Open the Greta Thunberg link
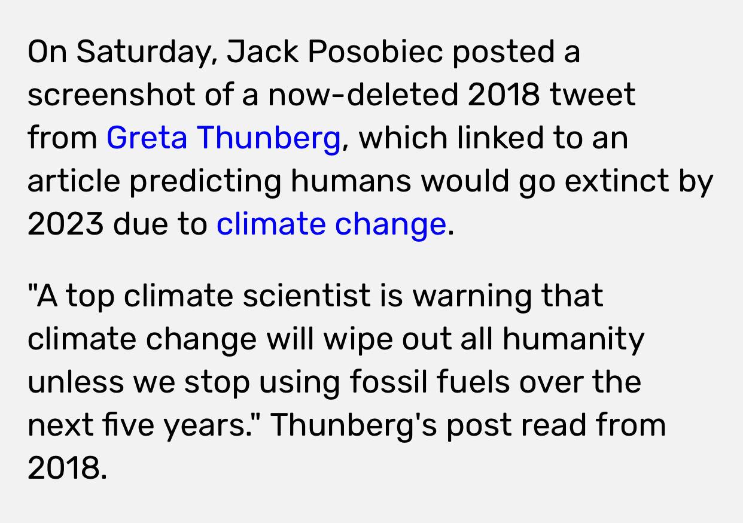 (x=223, y=138)
